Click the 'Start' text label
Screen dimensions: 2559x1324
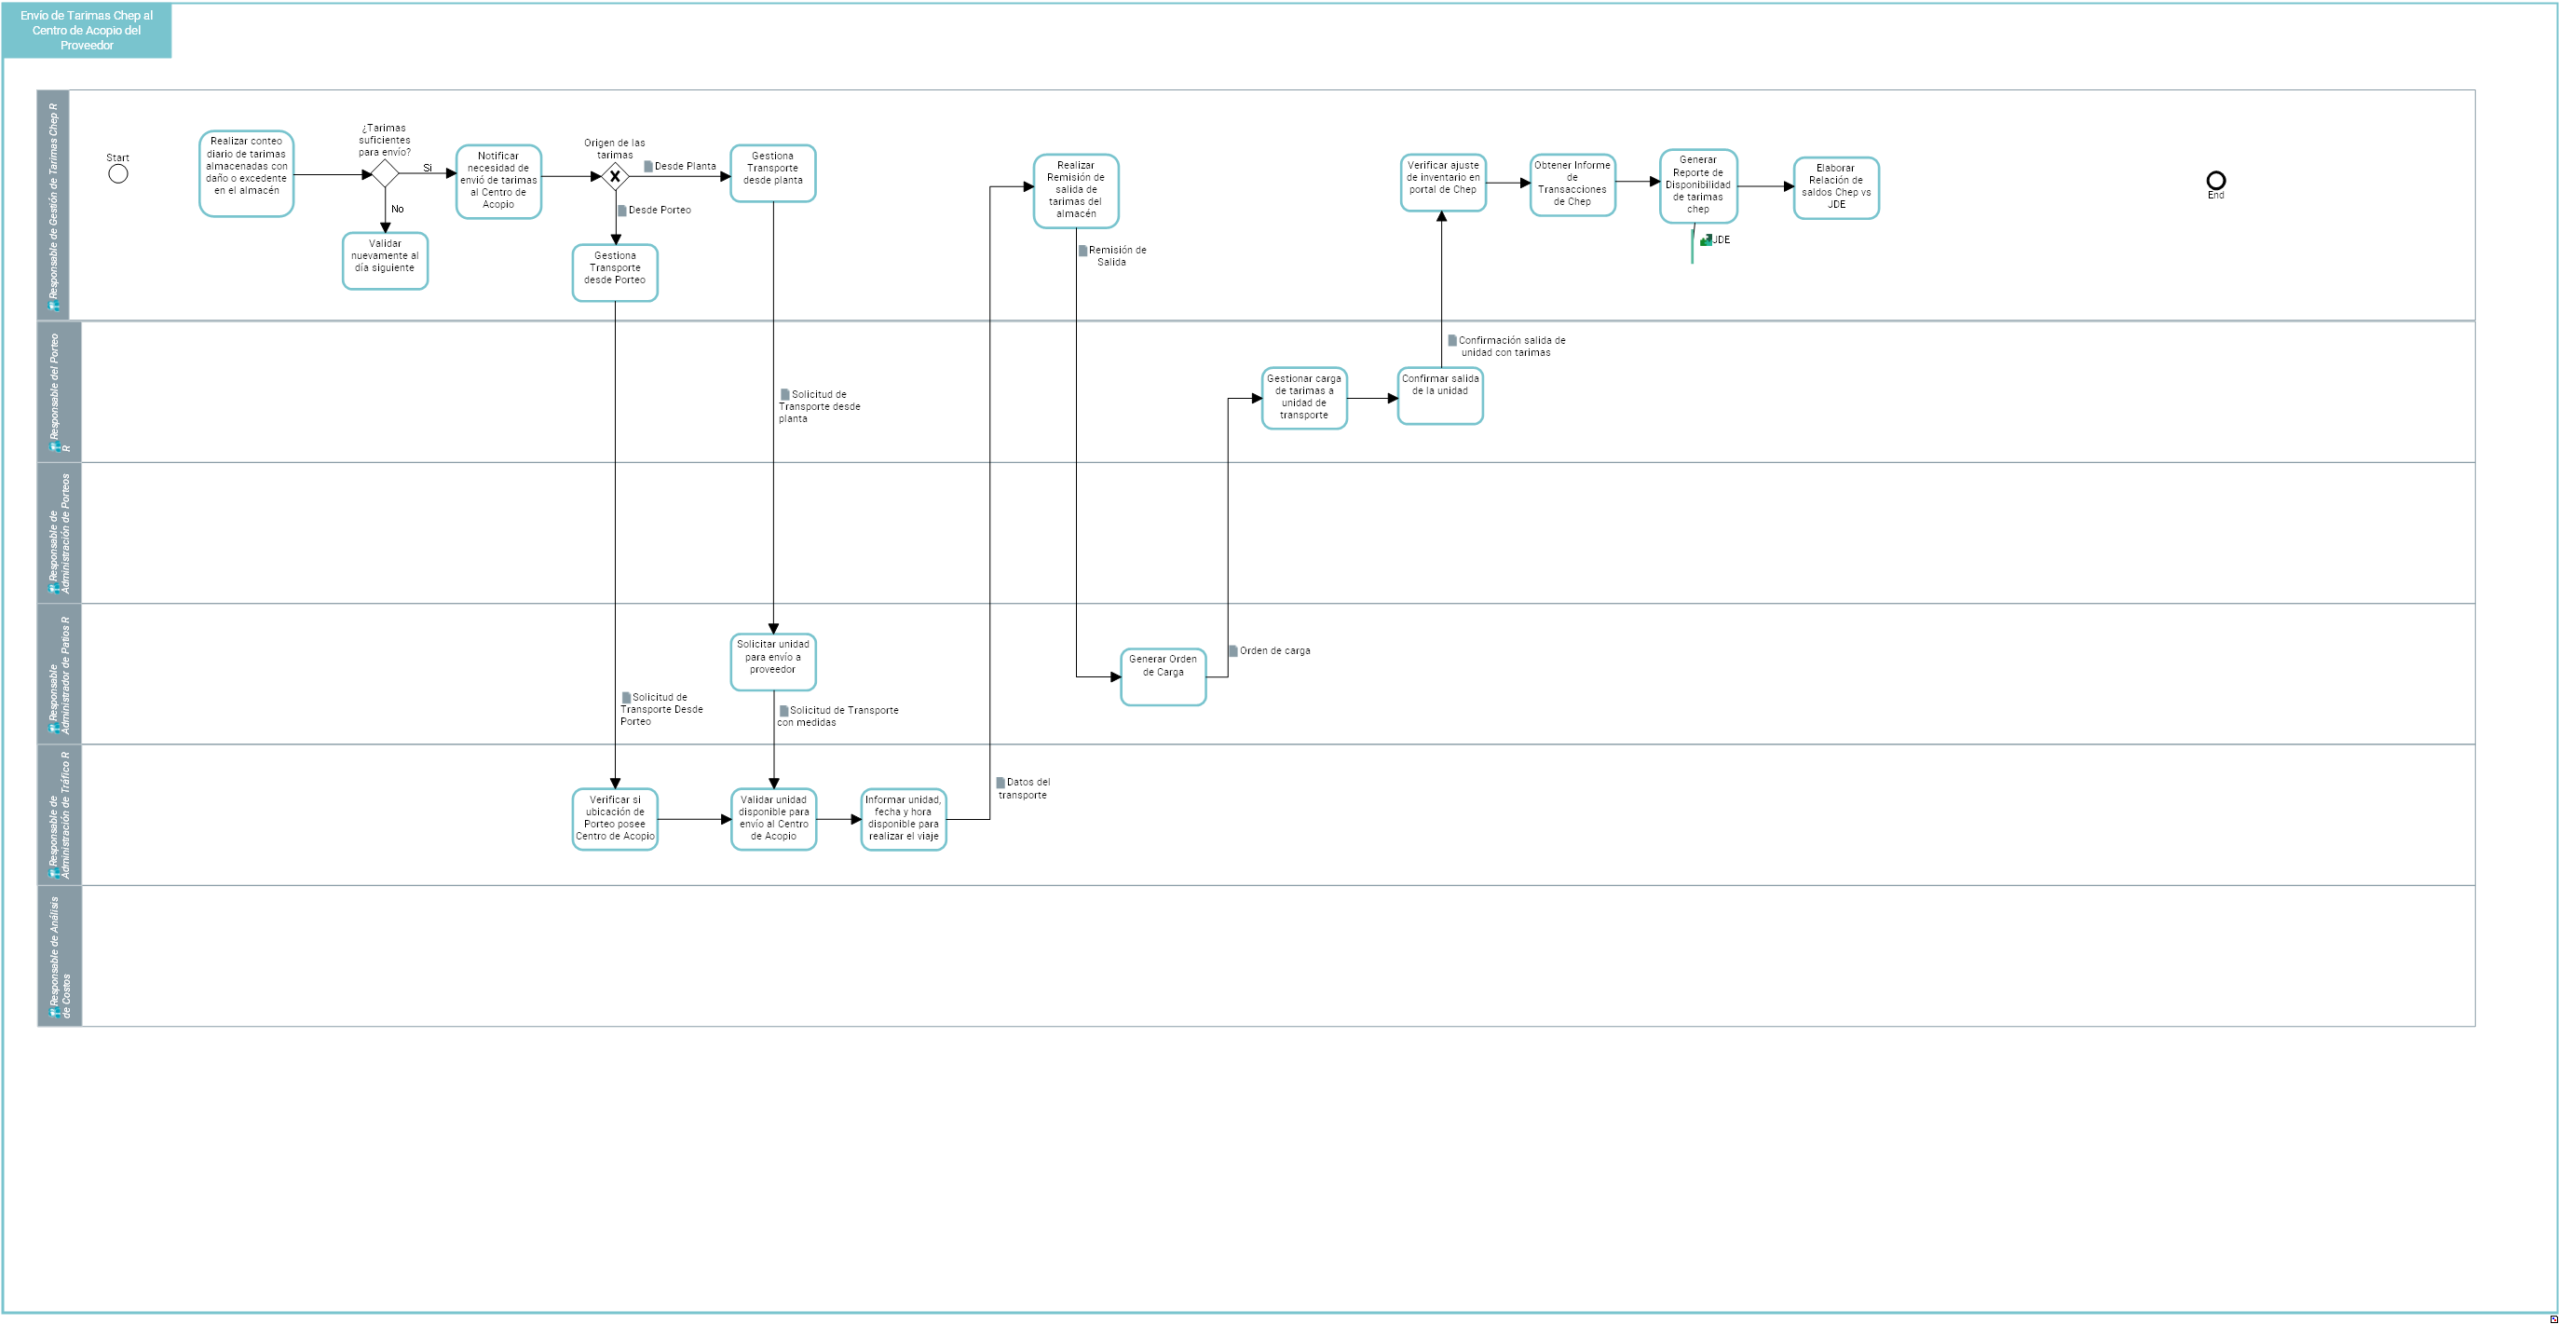(x=117, y=157)
